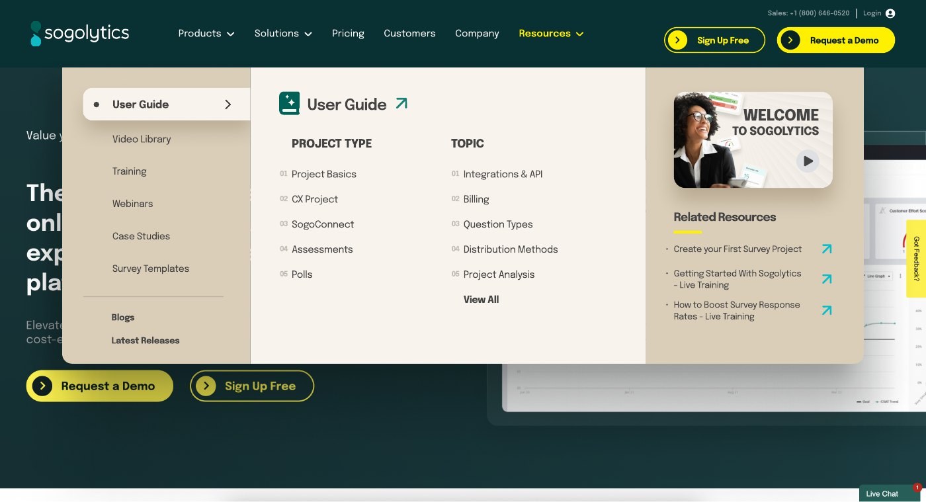This screenshot has width=926, height=502.
Task: Select Webinars in Resources sidebar
Action: point(132,204)
